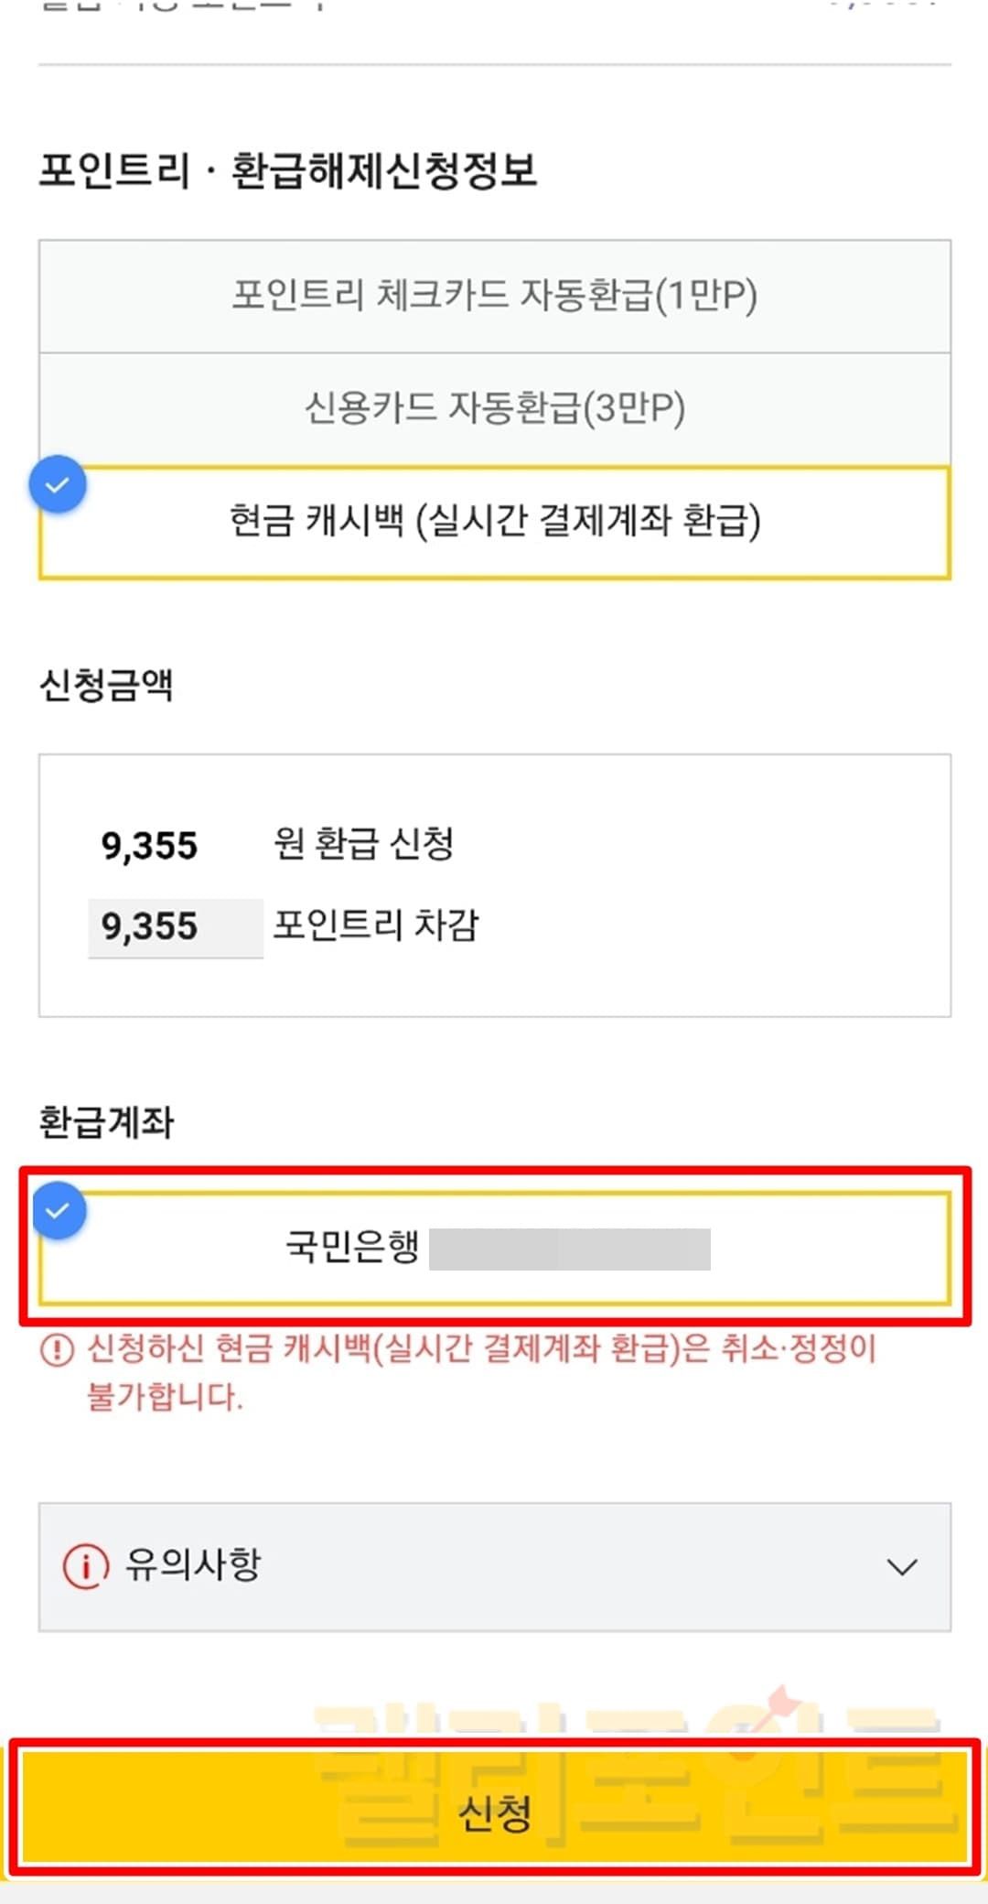Expand 유의사항 using the chevron arrow

(x=901, y=1567)
